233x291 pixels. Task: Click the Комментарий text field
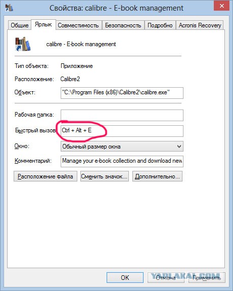tap(122, 161)
